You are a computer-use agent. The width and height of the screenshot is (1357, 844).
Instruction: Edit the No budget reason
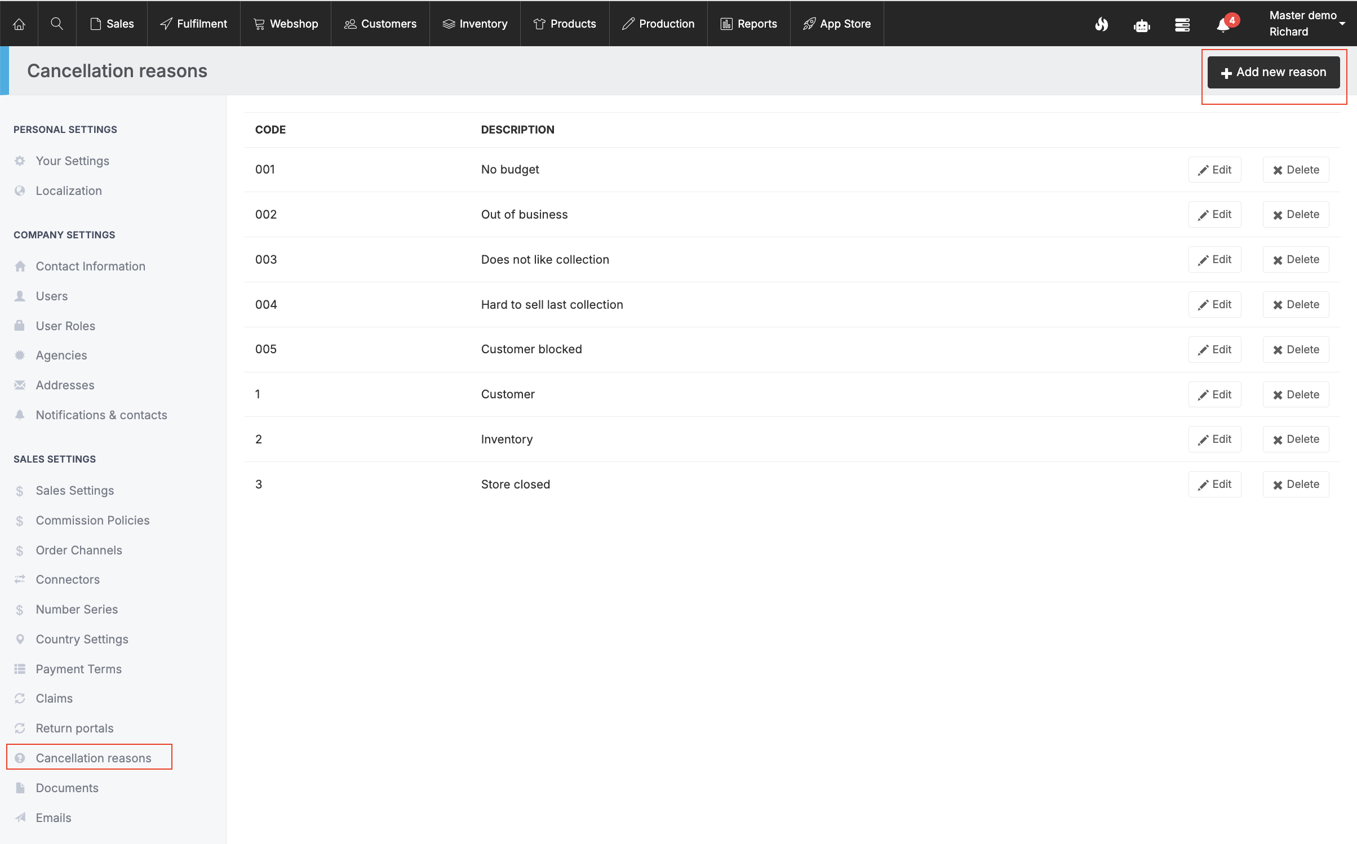tap(1214, 170)
